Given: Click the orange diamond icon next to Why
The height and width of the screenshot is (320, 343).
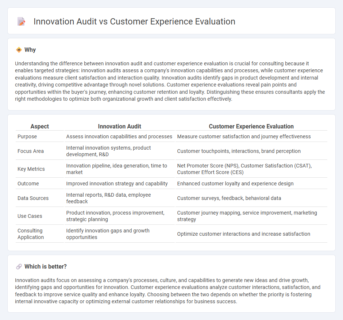Looking at the screenshot, I should click(19, 50).
